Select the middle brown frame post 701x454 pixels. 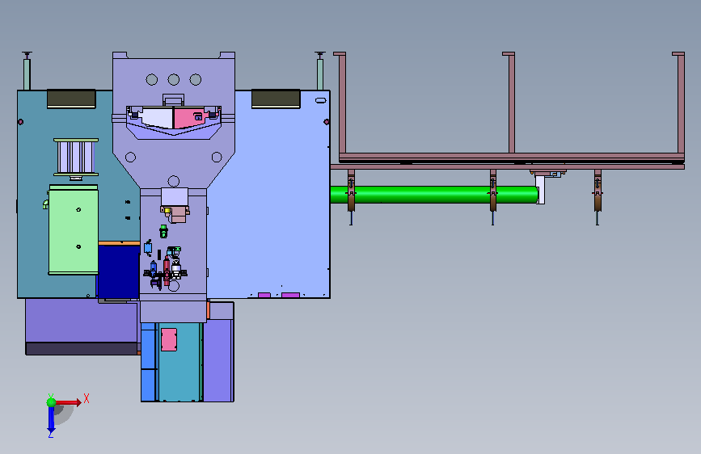(512, 103)
